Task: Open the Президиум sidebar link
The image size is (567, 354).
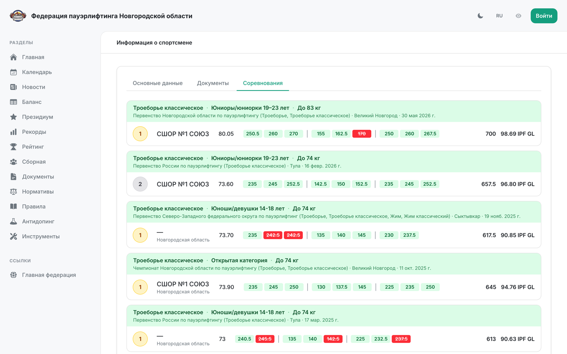Action: click(37, 117)
